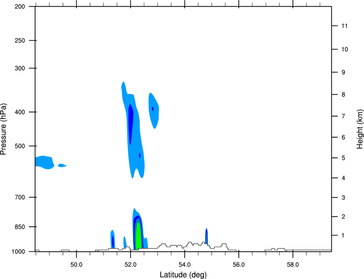Click height tick label 4
This screenshot has width=364, height=279.
[343, 178]
